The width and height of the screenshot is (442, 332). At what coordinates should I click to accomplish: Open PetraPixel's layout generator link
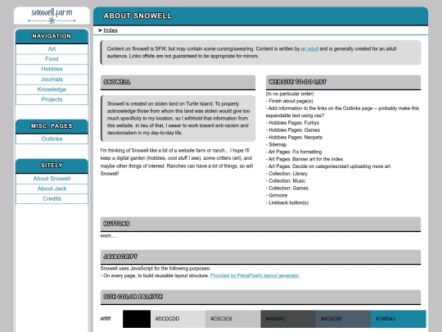click(255, 275)
